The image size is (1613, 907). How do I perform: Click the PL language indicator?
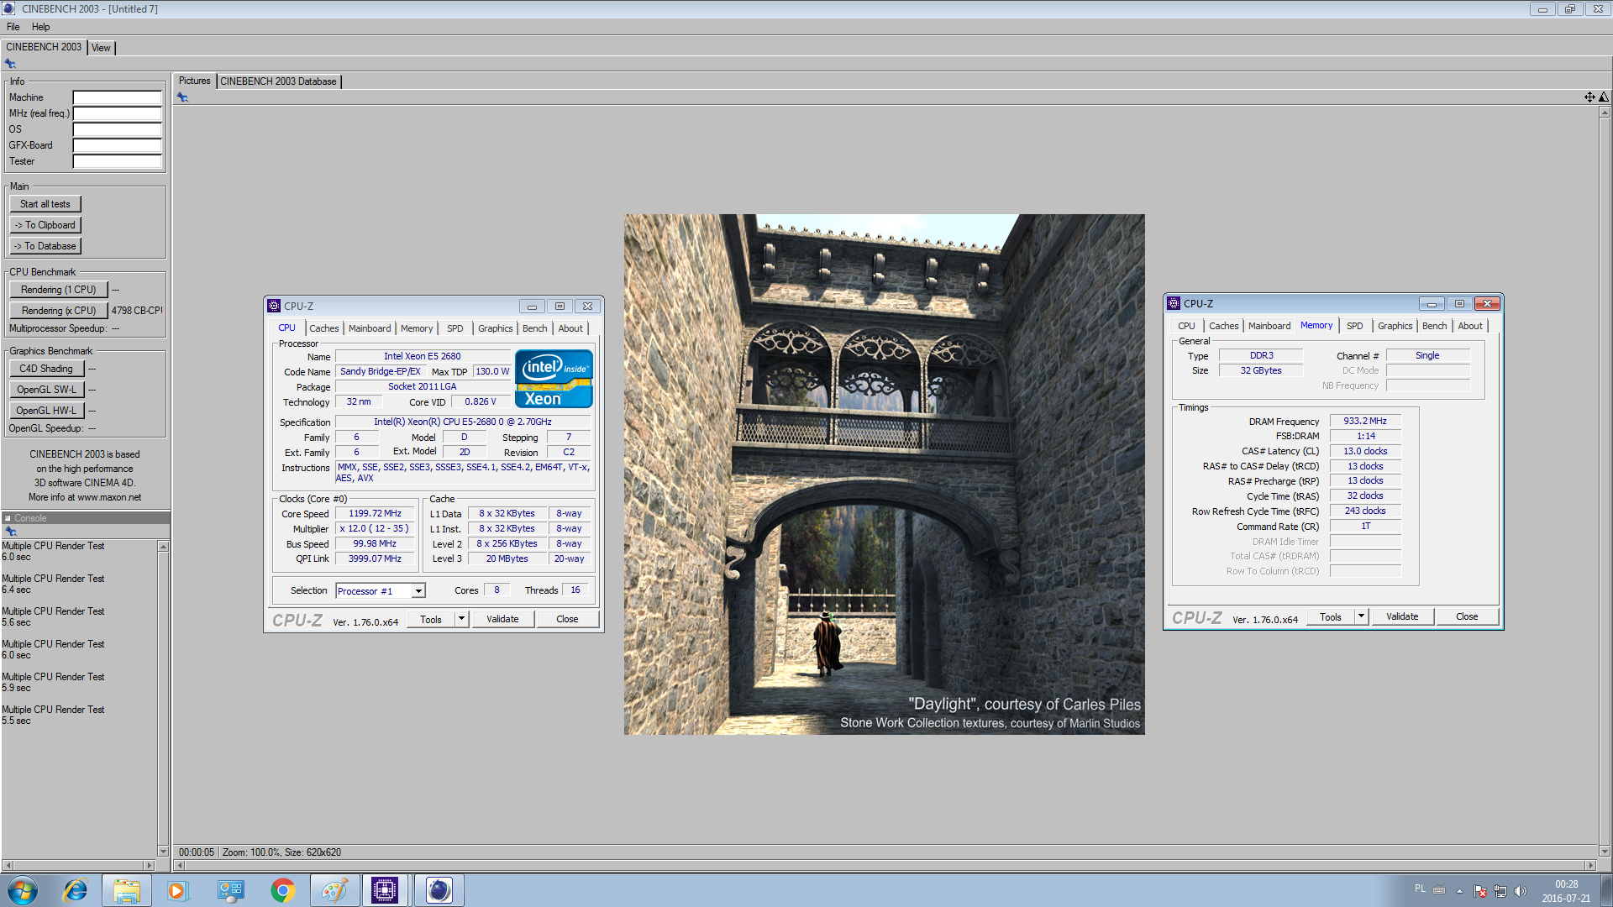pos(1420,889)
